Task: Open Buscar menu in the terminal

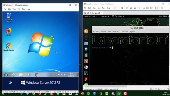Action: (116, 31)
